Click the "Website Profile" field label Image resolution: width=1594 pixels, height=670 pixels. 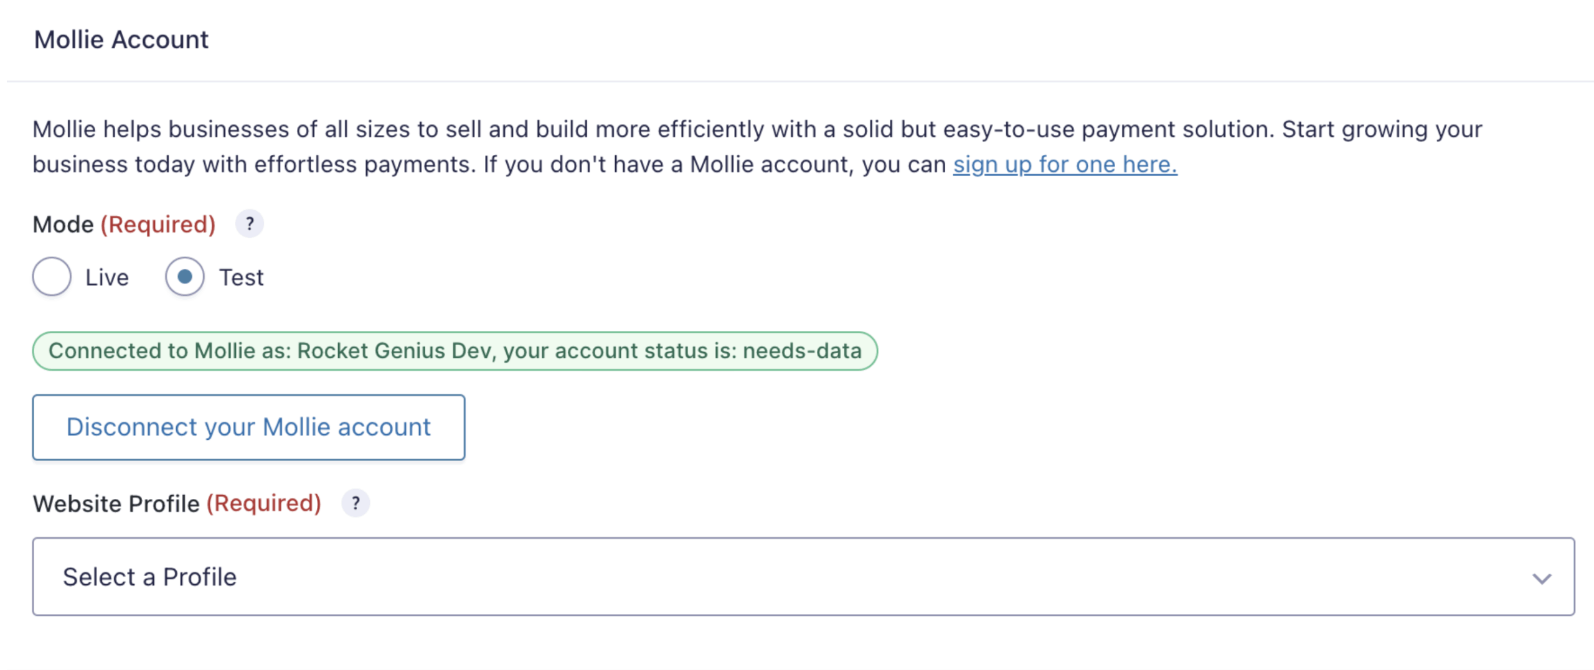116,503
